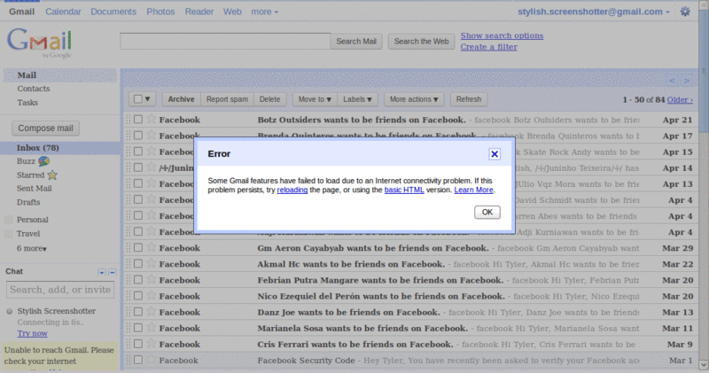709x373 pixels.
Task: Expand the 6 more labels list
Action: pyautogui.click(x=32, y=248)
